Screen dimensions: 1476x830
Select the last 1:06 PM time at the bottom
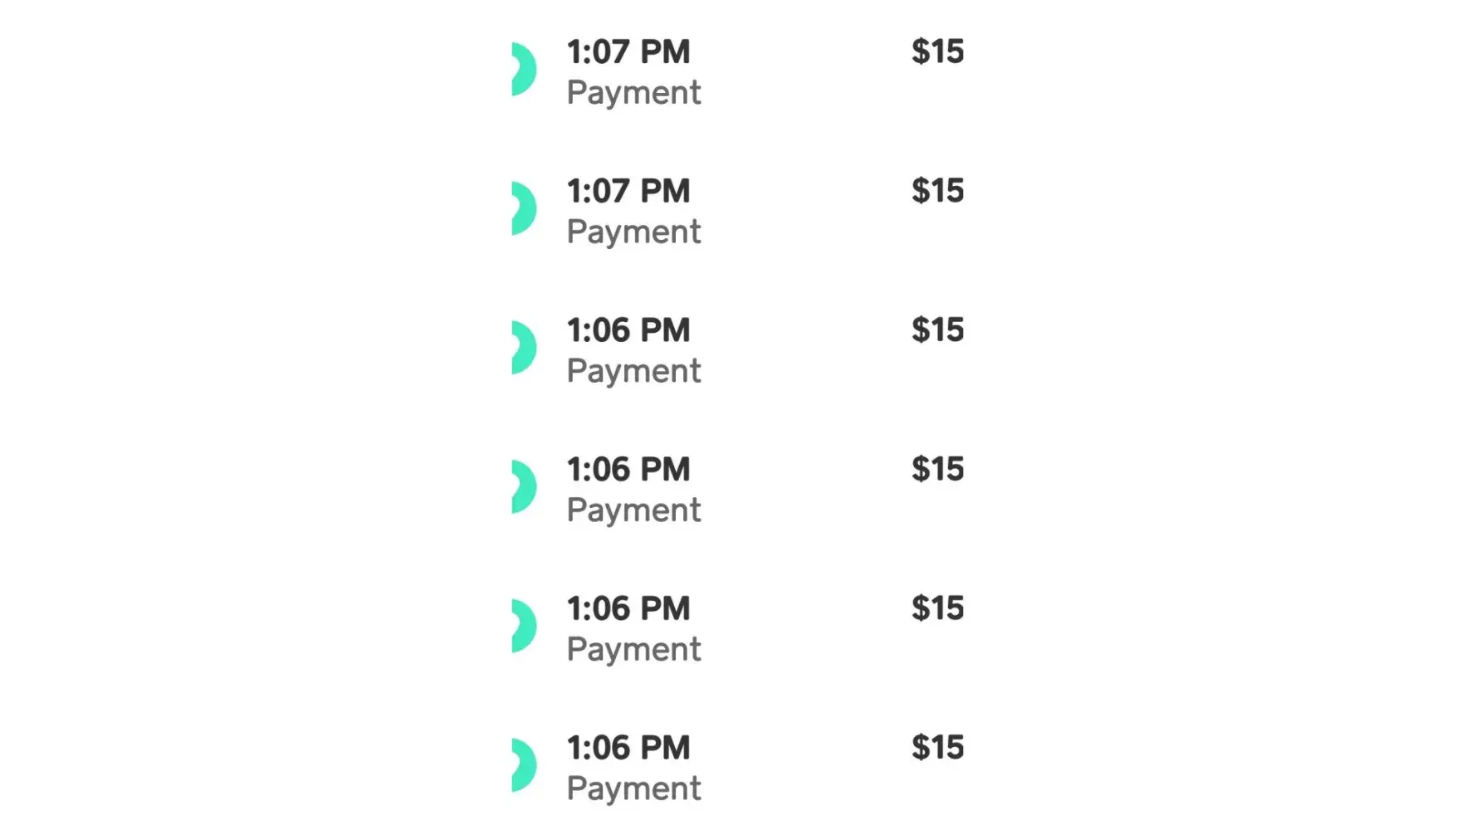coord(628,749)
